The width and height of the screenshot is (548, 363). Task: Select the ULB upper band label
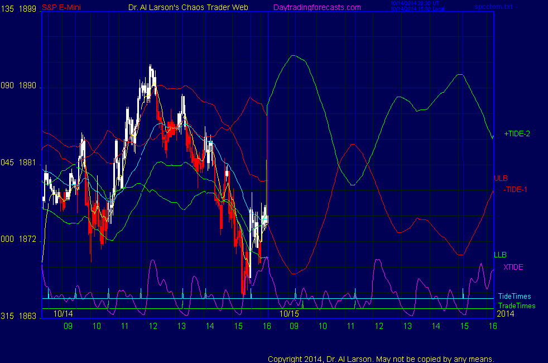(501, 179)
